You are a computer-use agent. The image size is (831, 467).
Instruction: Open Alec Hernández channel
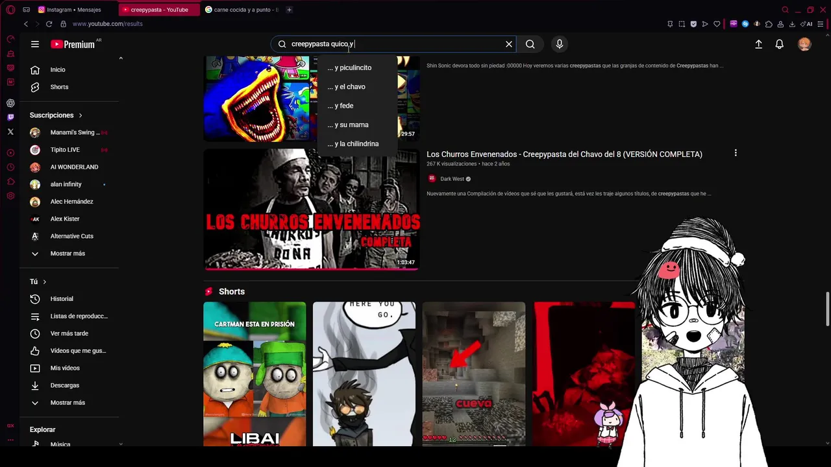pyautogui.click(x=69, y=202)
